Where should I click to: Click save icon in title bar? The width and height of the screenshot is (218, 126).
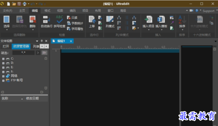(19, 4)
